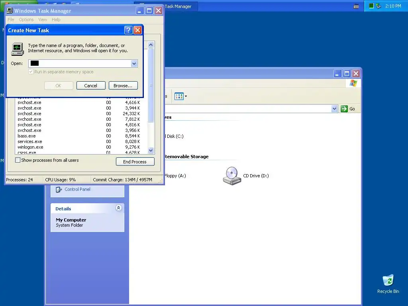Select the Recycle Bin desktop icon
This screenshot has width=408, height=306.
click(x=388, y=280)
